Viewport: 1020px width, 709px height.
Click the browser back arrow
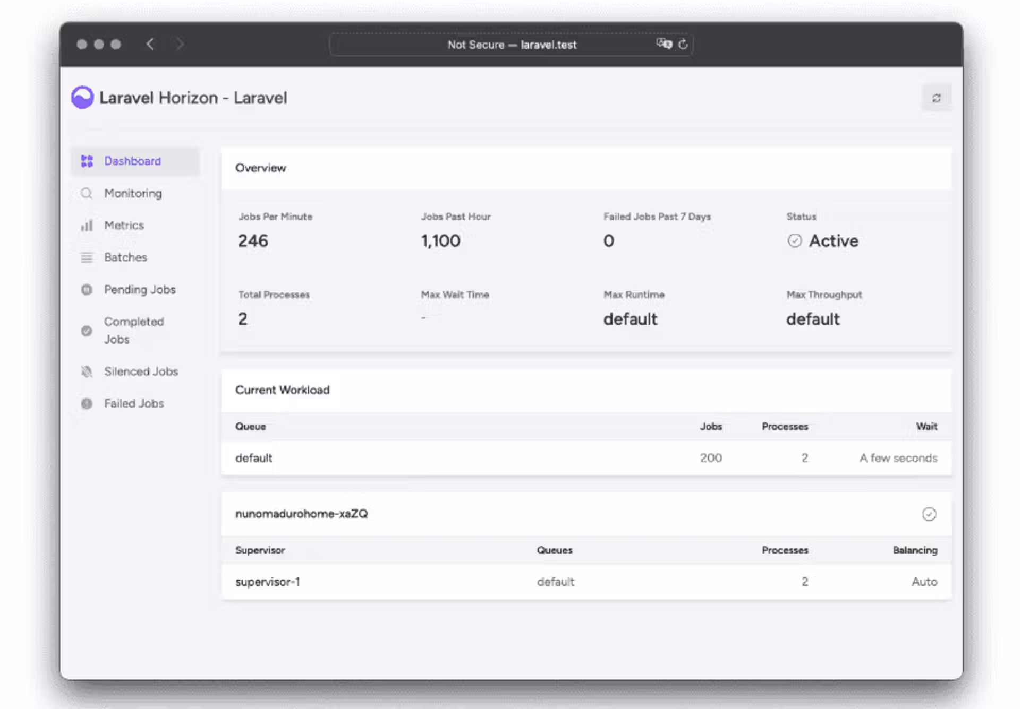point(150,44)
